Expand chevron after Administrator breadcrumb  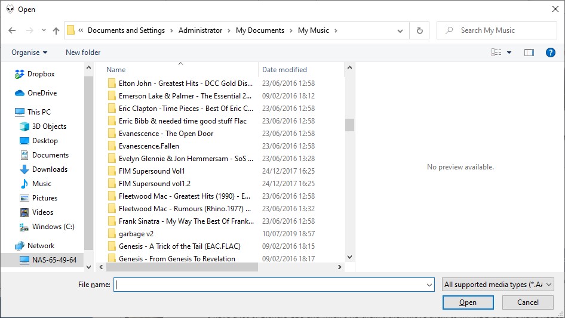pos(229,30)
